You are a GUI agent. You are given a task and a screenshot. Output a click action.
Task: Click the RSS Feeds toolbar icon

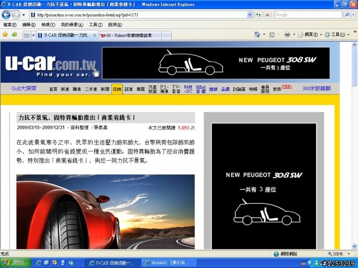tap(272, 35)
